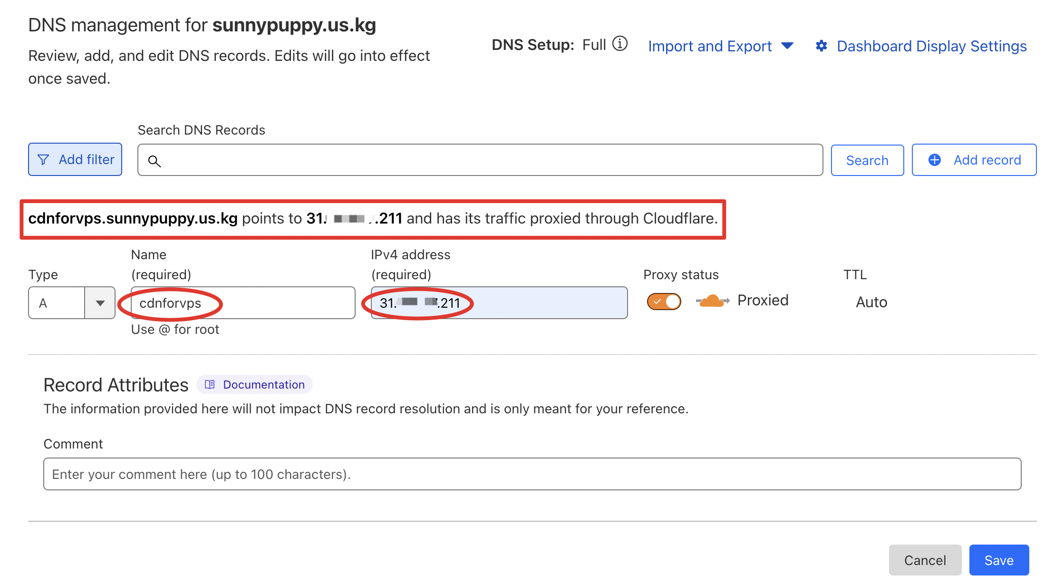Click the Search button
This screenshot has height=585, width=1064.
[x=867, y=160]
